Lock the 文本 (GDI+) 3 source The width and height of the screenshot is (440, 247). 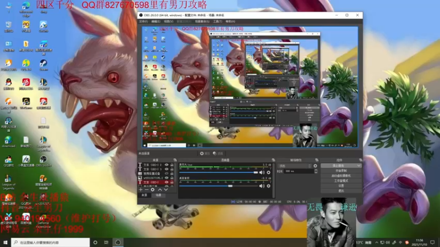(172, 169)
